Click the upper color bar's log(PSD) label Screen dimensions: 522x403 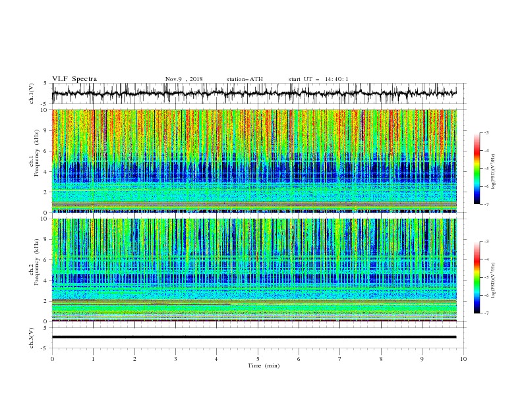[494, 172]
